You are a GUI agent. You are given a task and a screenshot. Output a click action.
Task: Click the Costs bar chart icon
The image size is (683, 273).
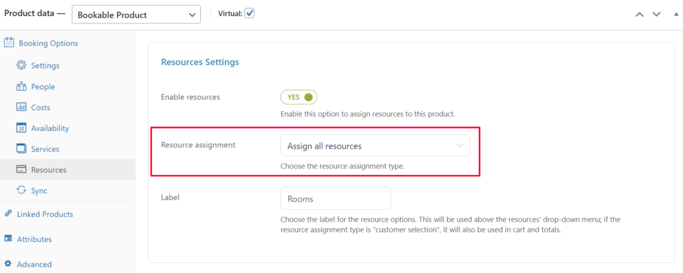[21, 107]
